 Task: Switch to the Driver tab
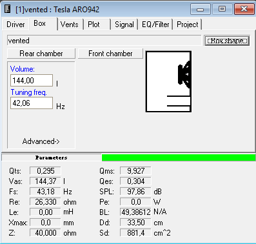tap(15, 25)
